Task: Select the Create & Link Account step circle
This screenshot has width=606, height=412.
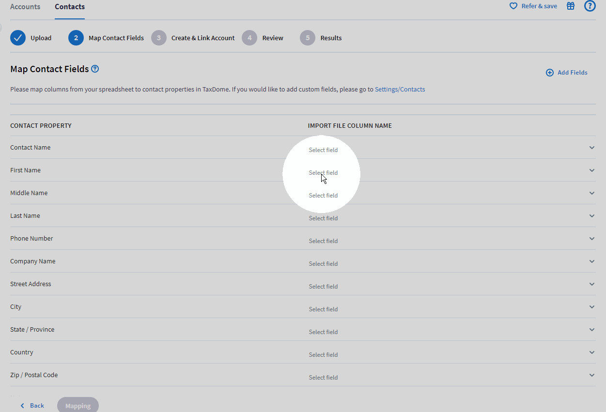Action: [159, 38]
